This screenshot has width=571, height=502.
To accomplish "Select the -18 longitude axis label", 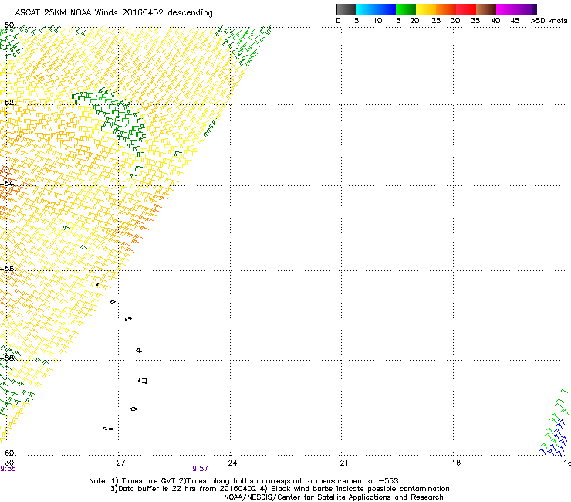I will pos(453,463).
